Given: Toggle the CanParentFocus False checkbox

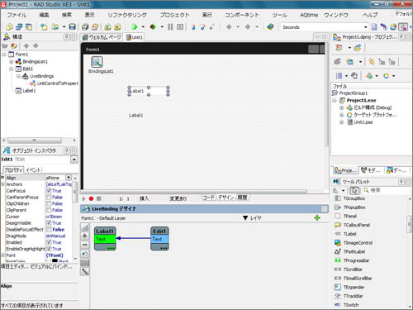Looking at the screenshot, I should pos(49,197).
